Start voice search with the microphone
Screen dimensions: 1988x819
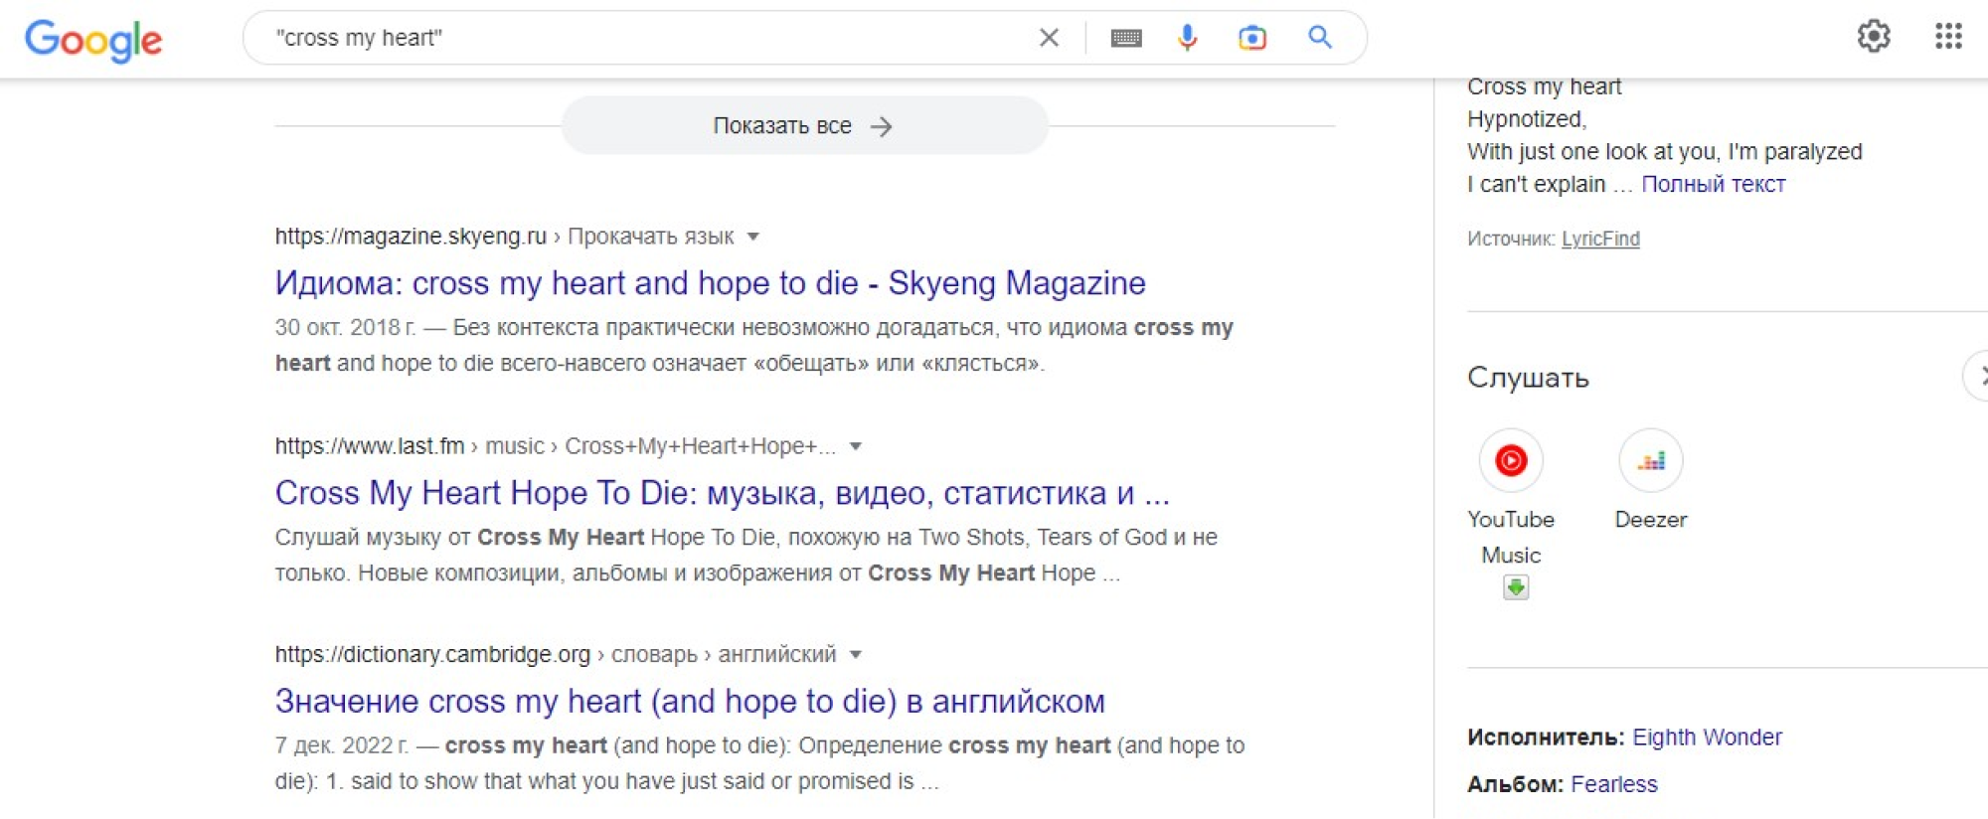[1187, 38]
